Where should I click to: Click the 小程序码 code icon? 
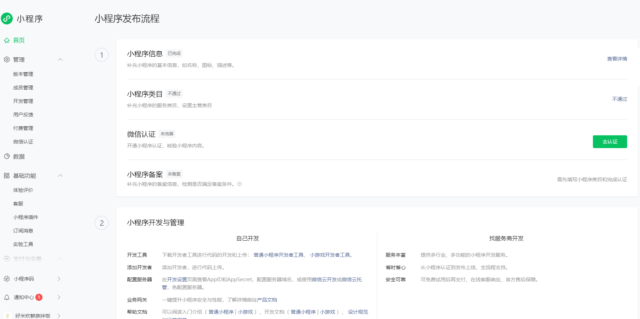click(7, 279)
